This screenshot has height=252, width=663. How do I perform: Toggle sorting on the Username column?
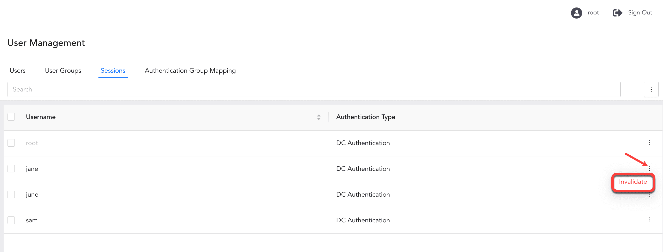coord(41,117)
